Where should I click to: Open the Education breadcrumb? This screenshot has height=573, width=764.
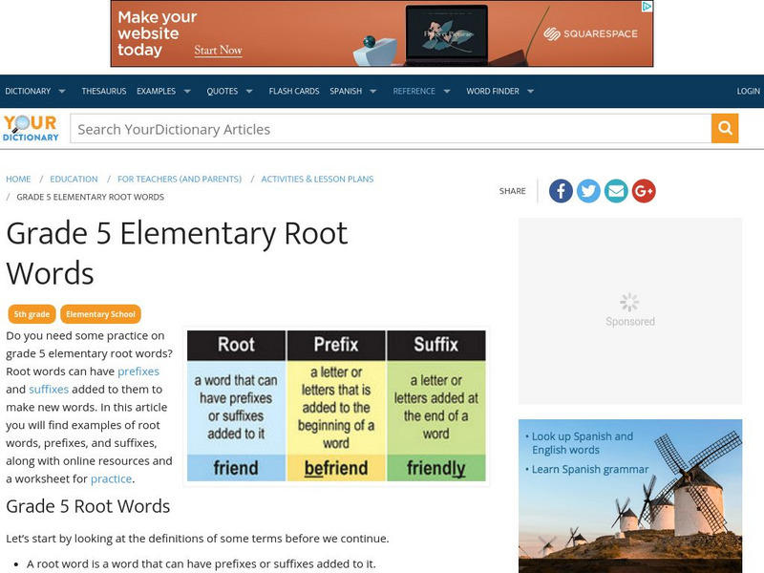pyautogui.click(x=74, y=179)
